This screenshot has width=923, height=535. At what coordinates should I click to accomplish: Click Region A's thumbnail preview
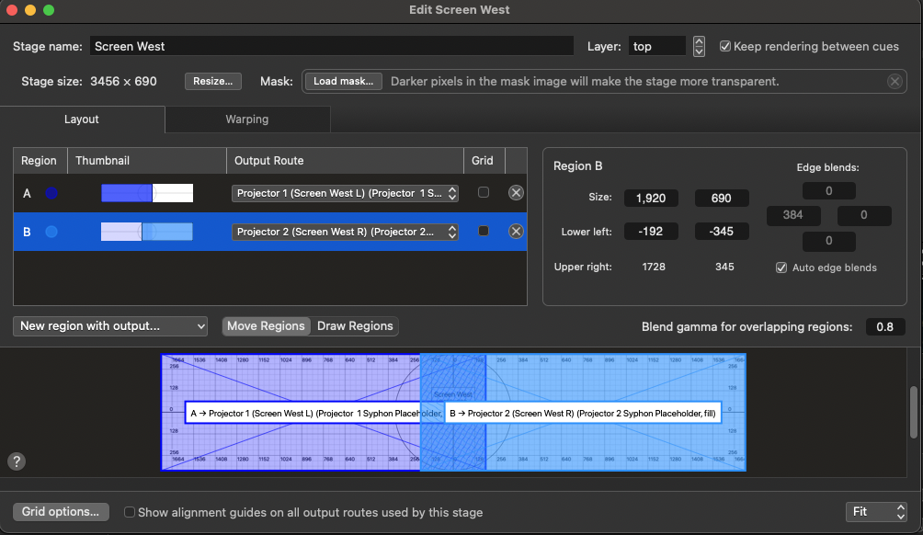(x=147, y=192)
